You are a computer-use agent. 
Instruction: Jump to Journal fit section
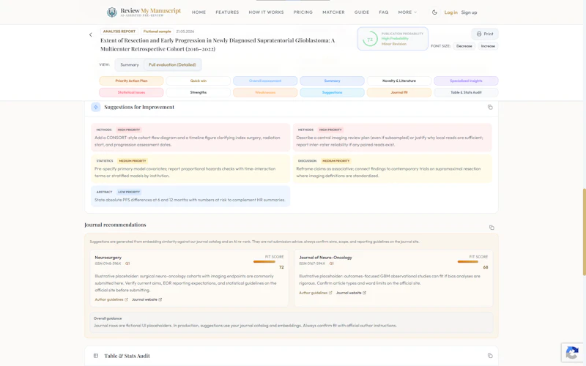tap(398, 92)
